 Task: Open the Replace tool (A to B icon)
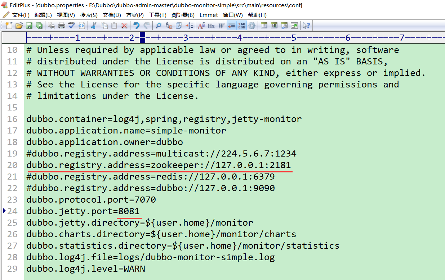(x=169, y=26)
